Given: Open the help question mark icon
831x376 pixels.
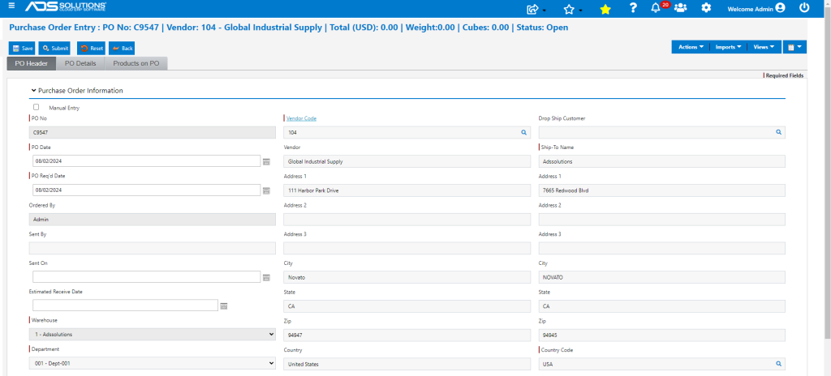Looking at the screenshot, I should [x=633, y=8].
